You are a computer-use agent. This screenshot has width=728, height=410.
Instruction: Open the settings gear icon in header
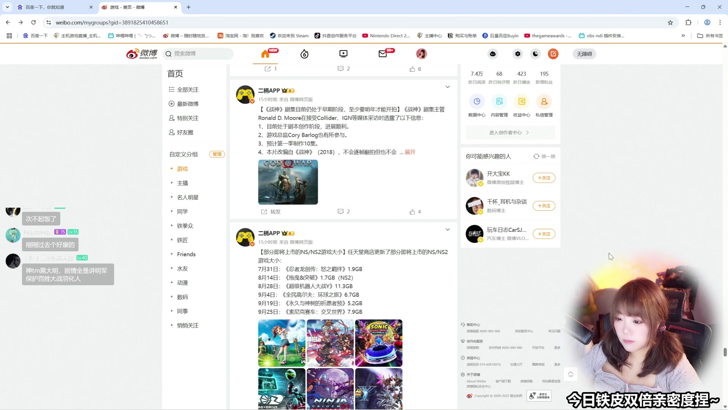(518, 54)
